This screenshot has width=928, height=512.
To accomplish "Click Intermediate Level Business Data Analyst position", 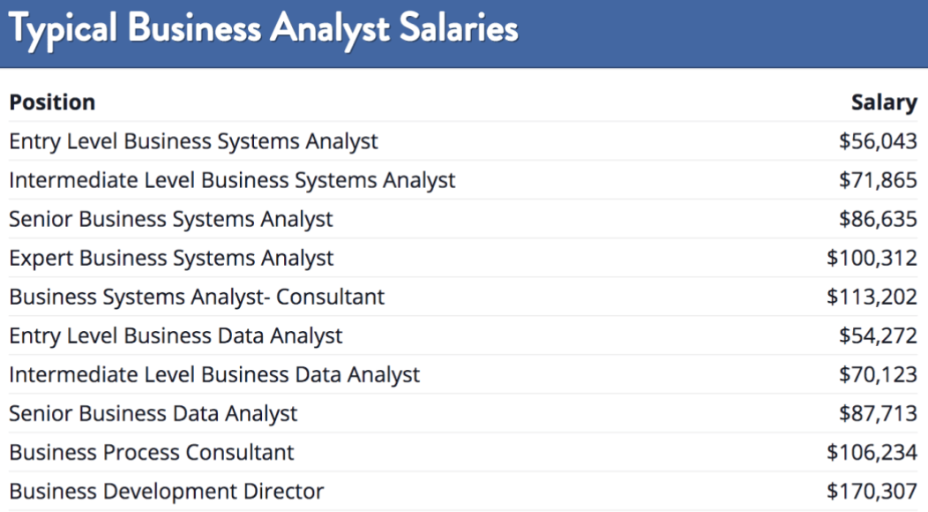I will pyautogui.click(x=214, y=375).
